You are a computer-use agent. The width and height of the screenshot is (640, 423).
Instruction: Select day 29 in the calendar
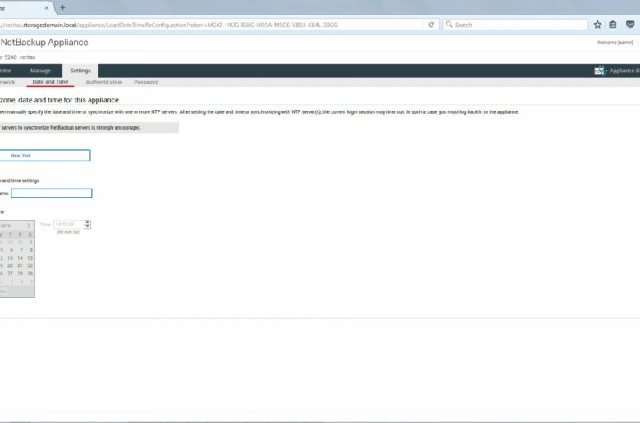(x=30, y=274)
